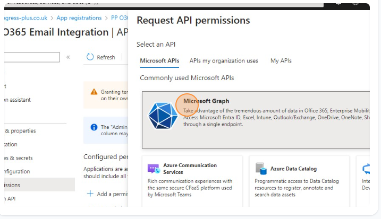
Task: Switch to the Microsoft APIs tab
Action: (159, 61)
